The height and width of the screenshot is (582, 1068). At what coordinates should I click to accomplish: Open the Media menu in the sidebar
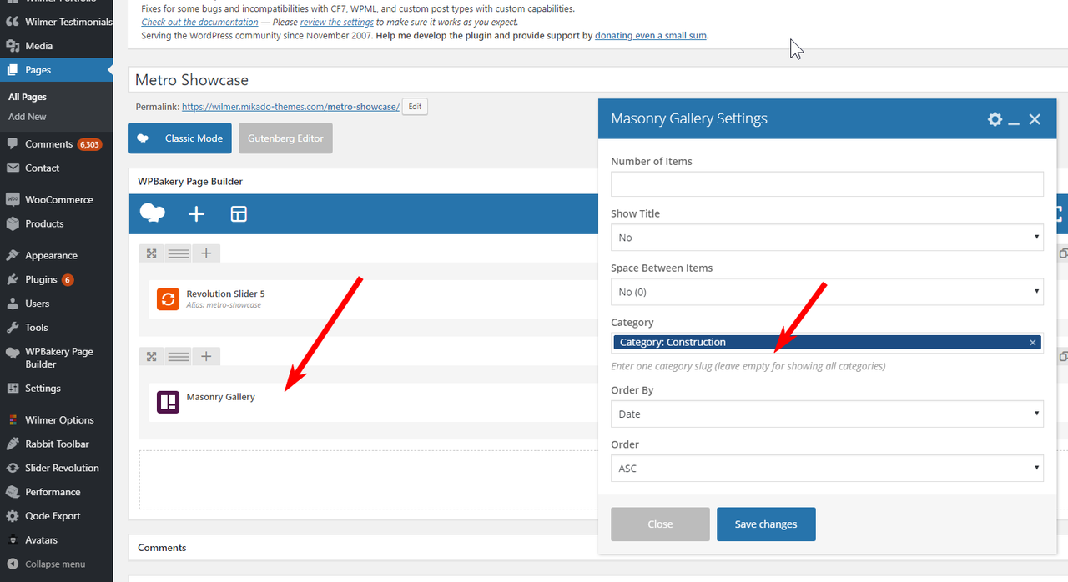coord(56,46)
